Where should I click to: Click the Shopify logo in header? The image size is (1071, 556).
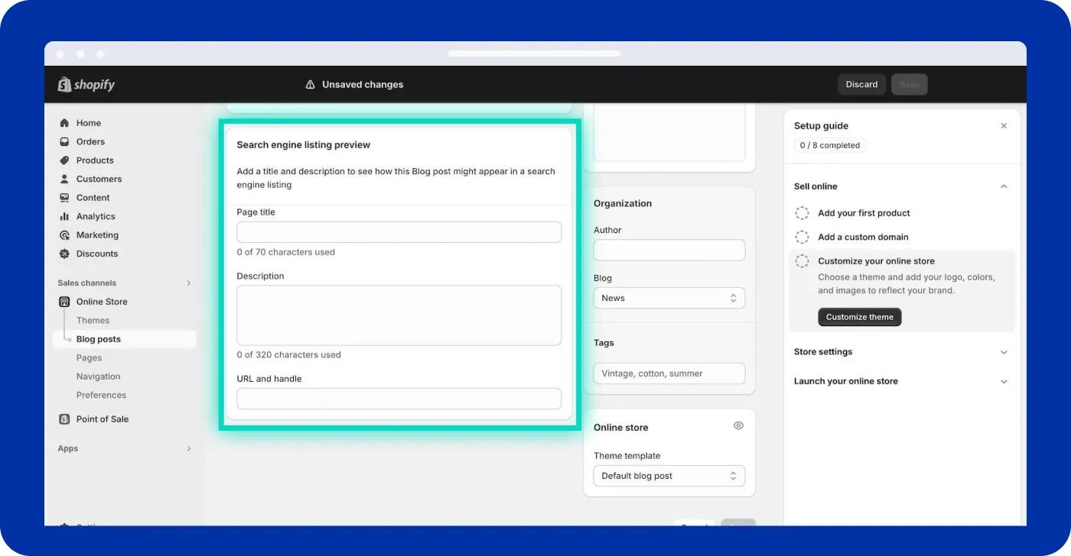pos(86,85)
